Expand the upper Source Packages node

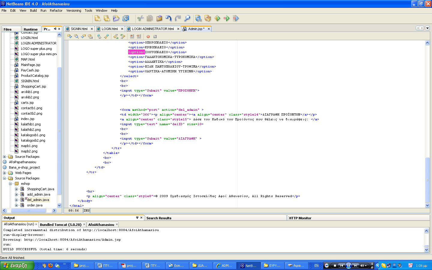tap(4, 157)
